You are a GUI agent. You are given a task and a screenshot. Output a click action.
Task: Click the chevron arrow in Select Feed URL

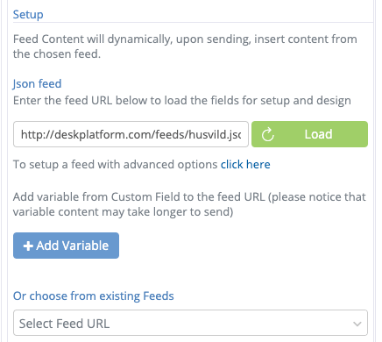click(357, 324)
